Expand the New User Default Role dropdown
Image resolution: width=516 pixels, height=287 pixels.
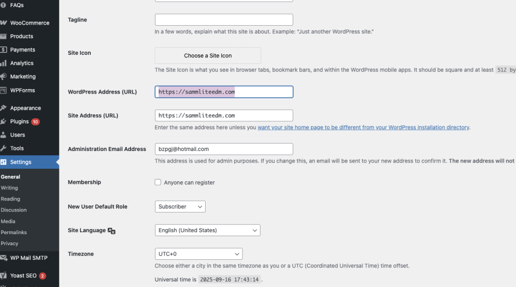point(180,206)
